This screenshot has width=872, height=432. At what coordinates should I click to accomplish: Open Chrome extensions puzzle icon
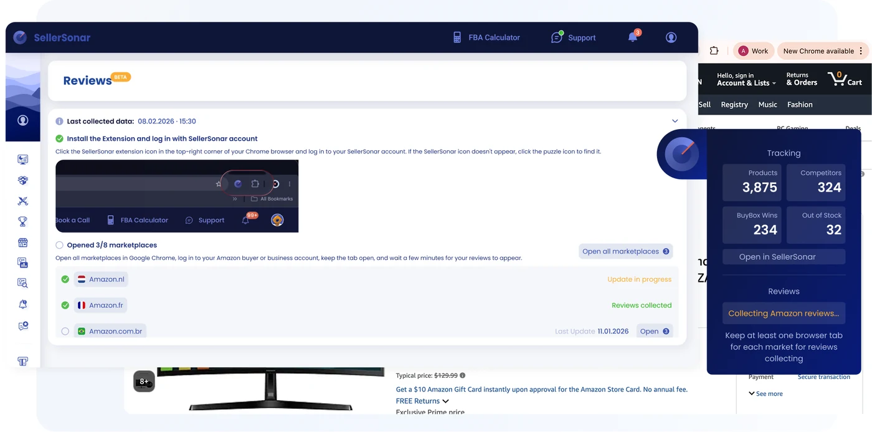(714, 51)
